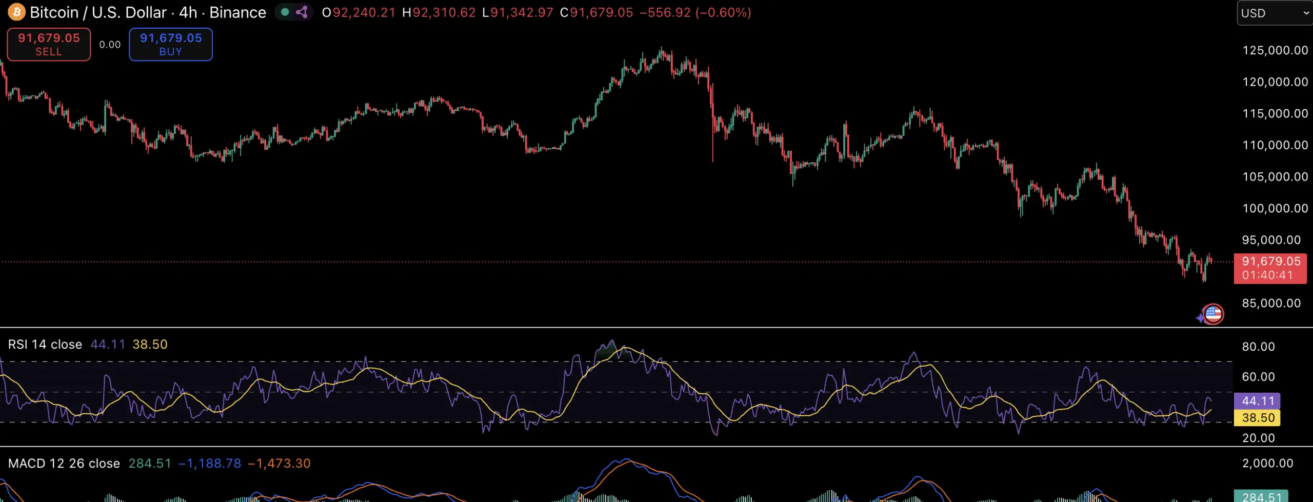Click the red current price tag with countdown 01:40:41
The width and height of the screenshot is (1313, 502).
pyautogui.click(x=1270, y=268)
